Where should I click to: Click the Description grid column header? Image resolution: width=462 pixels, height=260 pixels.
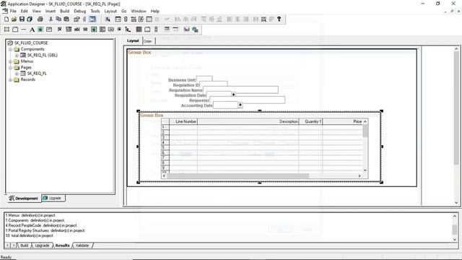tap(248, 121)
